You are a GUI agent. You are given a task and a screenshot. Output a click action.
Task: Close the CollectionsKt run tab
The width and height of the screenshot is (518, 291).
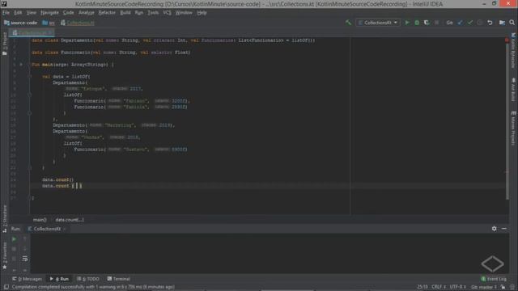(65, 229)
